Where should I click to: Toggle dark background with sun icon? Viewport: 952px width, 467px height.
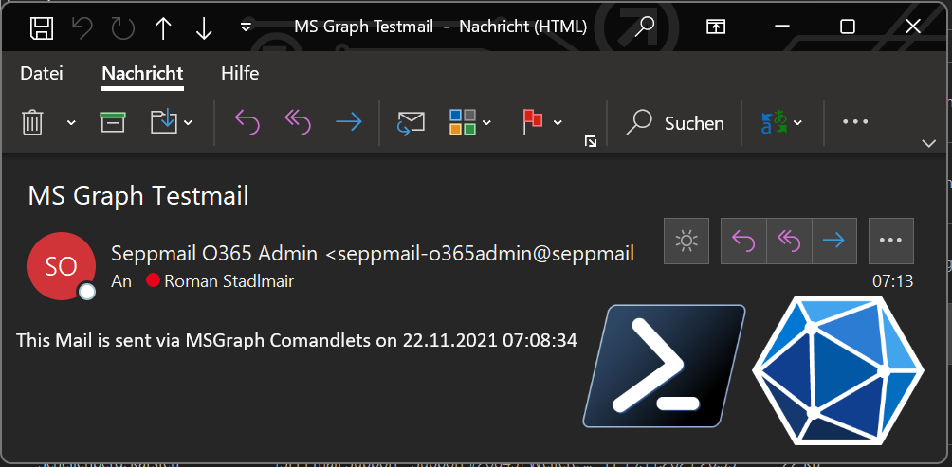pyautogui.click(x=687, y=241)
